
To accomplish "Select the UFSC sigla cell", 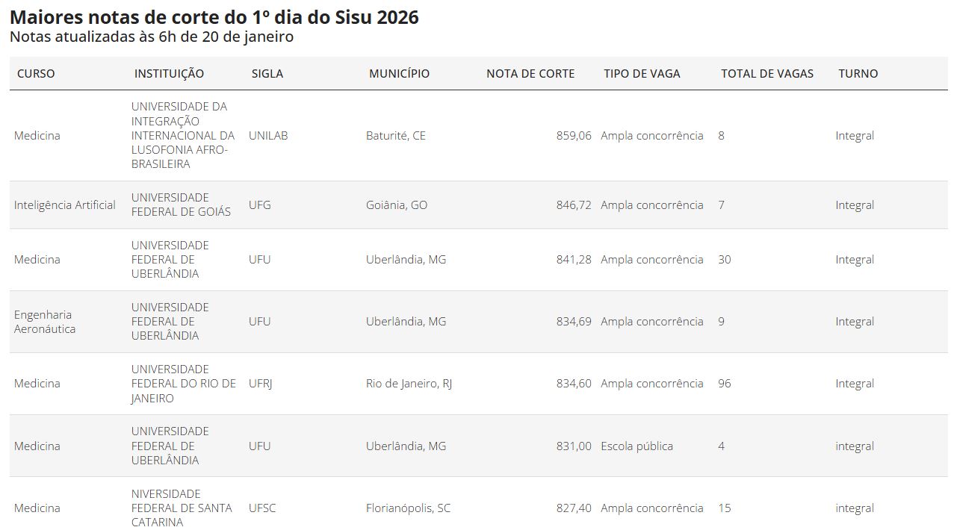I will point(262,508).
